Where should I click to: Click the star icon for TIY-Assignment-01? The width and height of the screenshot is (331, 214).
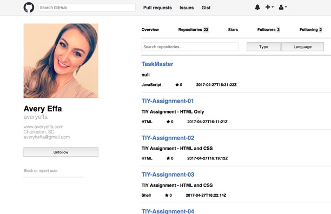(168, 122)
